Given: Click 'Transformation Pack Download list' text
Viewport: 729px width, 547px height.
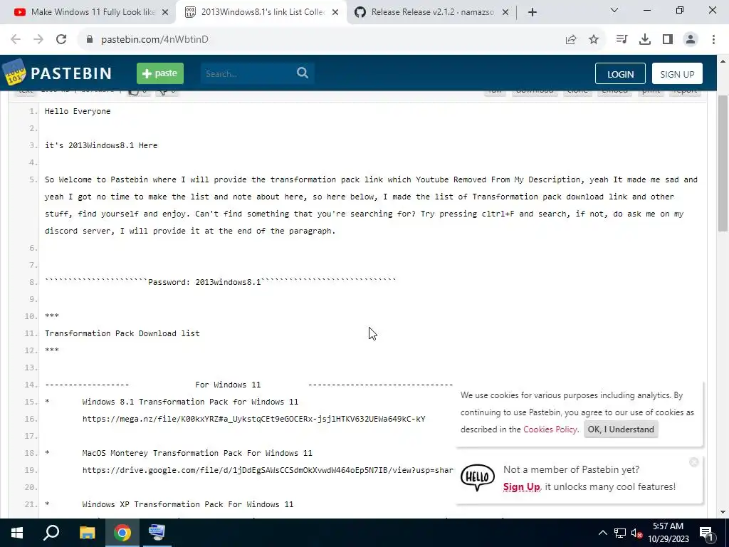Looking at the screenshot, I should pyautogui.click(x=122, y=333).
